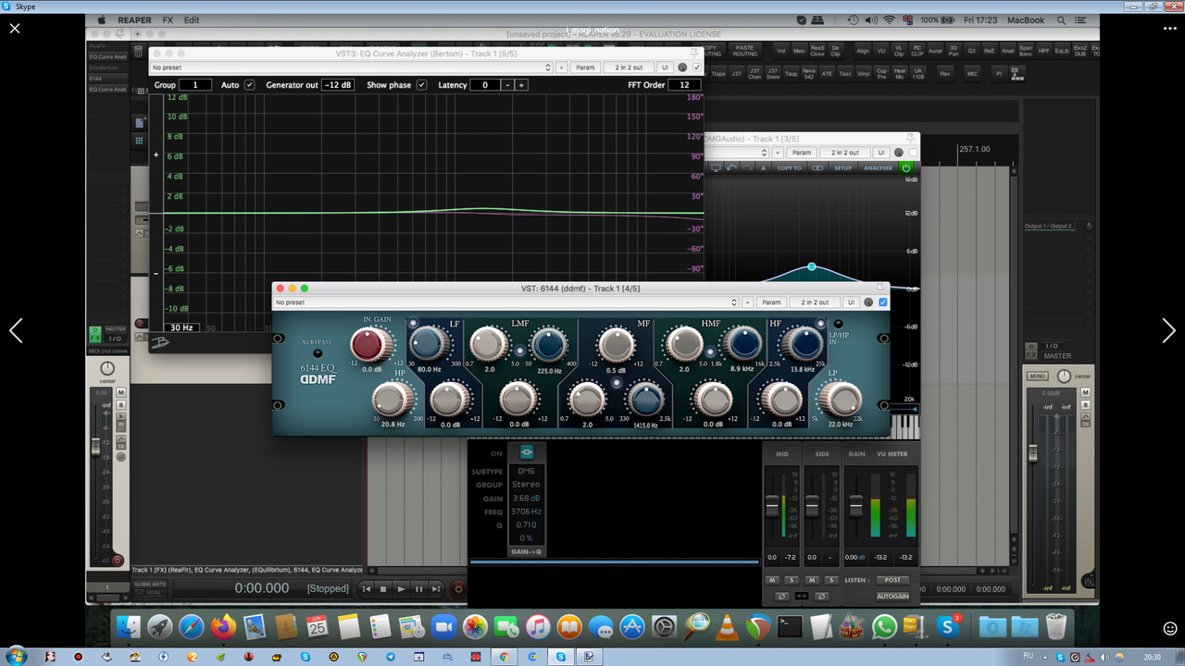Click the Latency value field in EQ Curve Analyzer
The height and width of the screenshot is (666, 1185).
(x=484, y=85)
